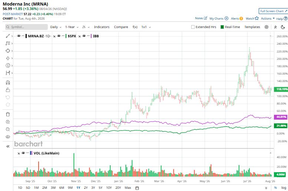
Task: Add MRNA to Watch list
Action: click(x=252, y=18)
